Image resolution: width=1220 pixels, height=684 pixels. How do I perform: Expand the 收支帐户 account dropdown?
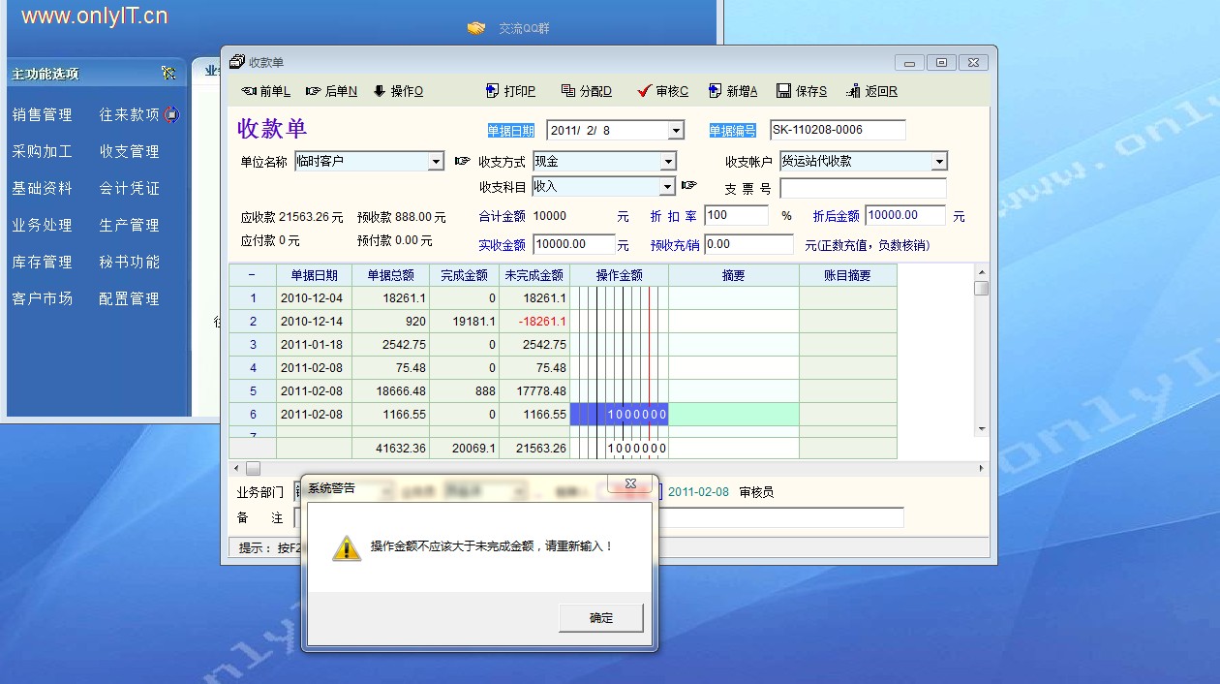pyautogui.click(x=939, y=162)
